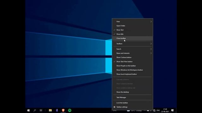Switch to Brave browser on taskbar
Screen dimensions: 202x113
coord(63,110)
